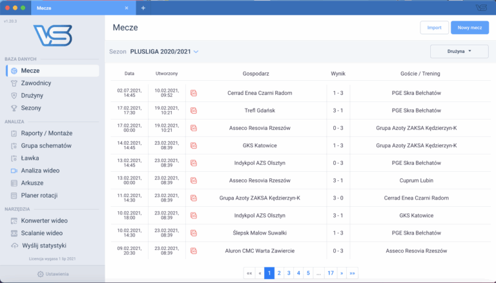
Task: Click the Planer rotacji icon
Action: point(14,195)
